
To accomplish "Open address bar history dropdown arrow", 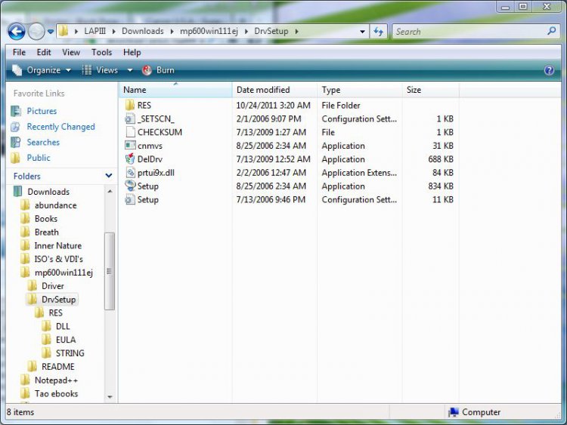I will tap(362, 32).
